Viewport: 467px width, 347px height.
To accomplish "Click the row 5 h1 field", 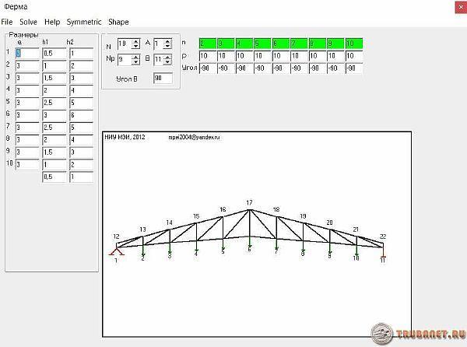I will tap(54, 103).
